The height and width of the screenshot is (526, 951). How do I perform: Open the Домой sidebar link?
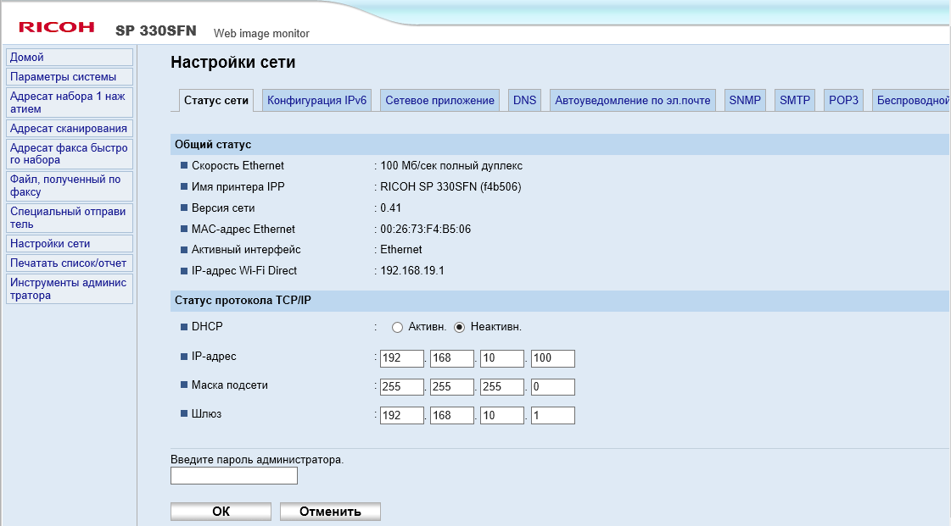pyautogui.click(x=70, y=57)
